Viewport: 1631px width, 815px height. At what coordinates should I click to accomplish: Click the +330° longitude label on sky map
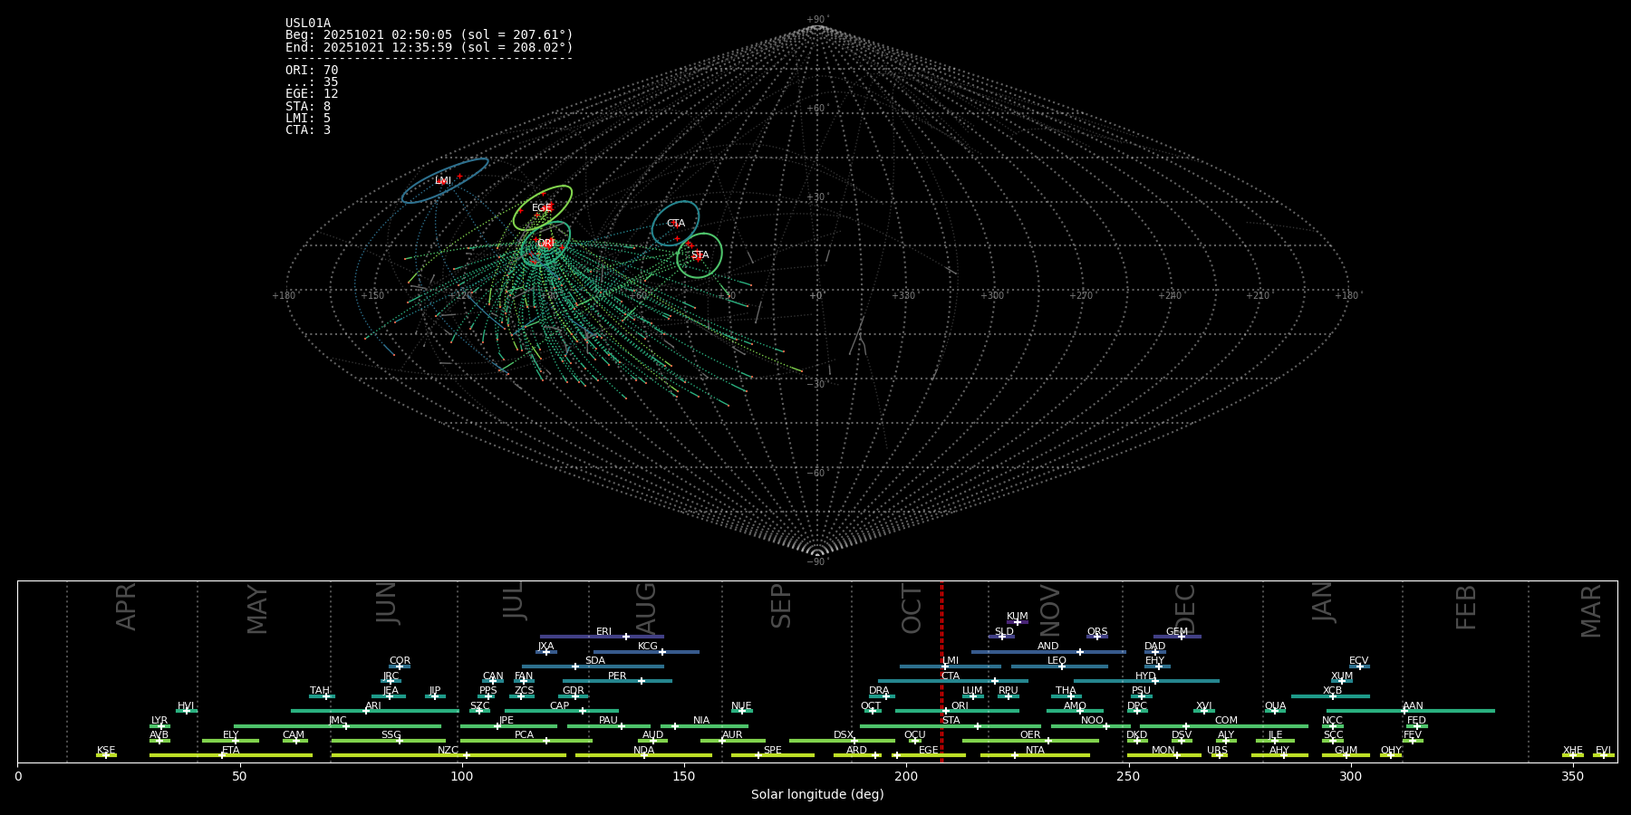point(904,295)
